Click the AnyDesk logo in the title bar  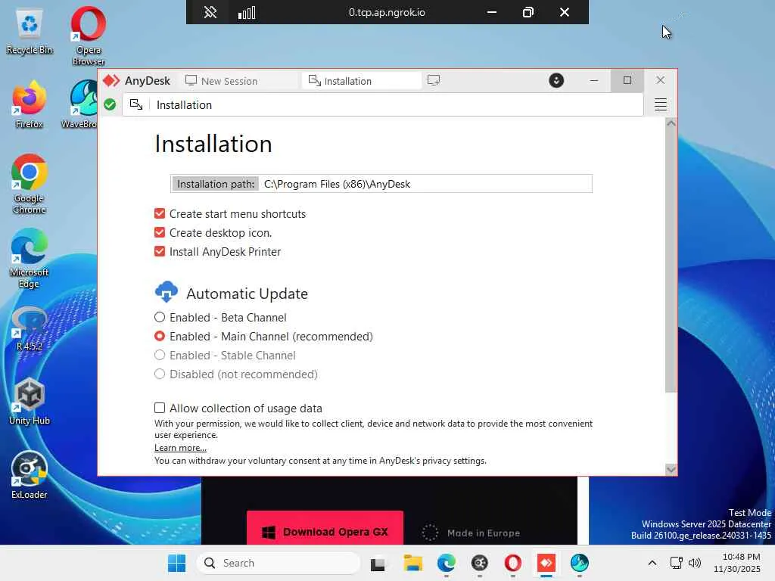(111, 80)
